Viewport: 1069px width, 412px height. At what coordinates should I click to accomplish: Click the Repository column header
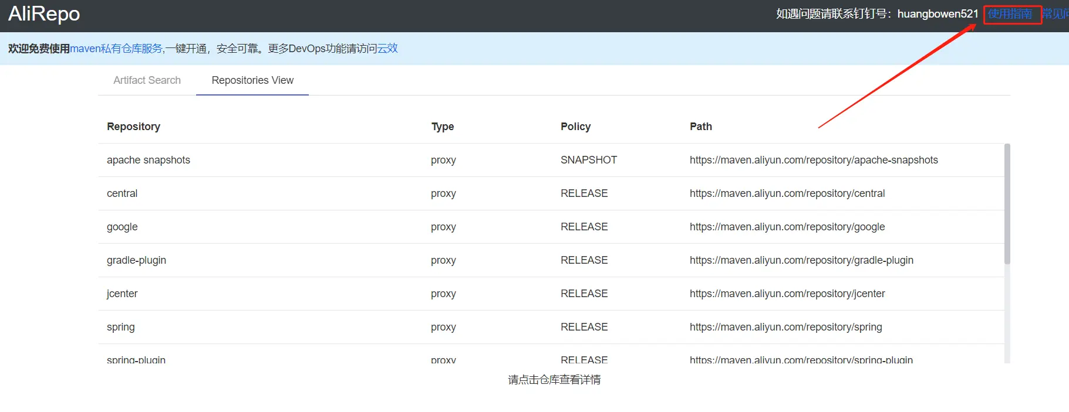tap(133, 127)
